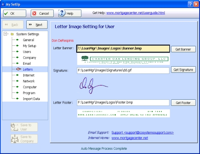Click the Get Footer button
The width and height of the screenshot is (200, 154).
183,103
